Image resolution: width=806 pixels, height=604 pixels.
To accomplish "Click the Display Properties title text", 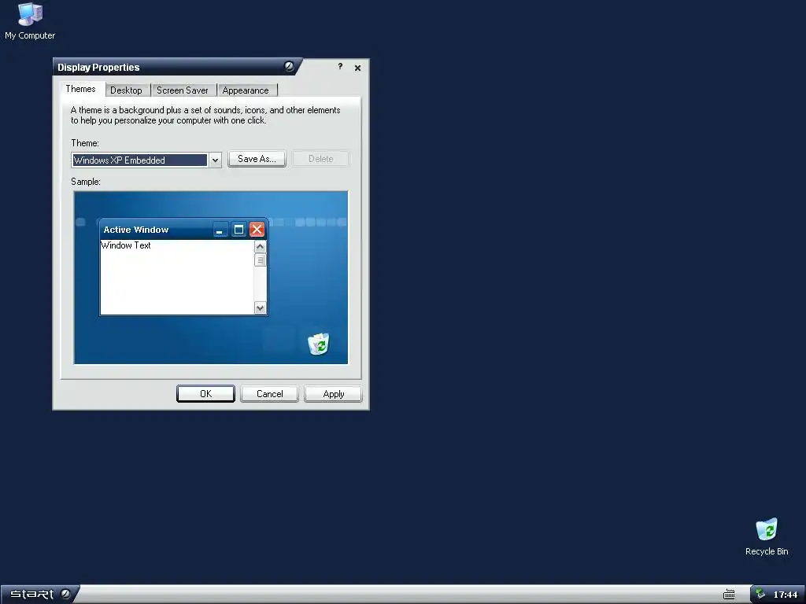I will point(98,68).
